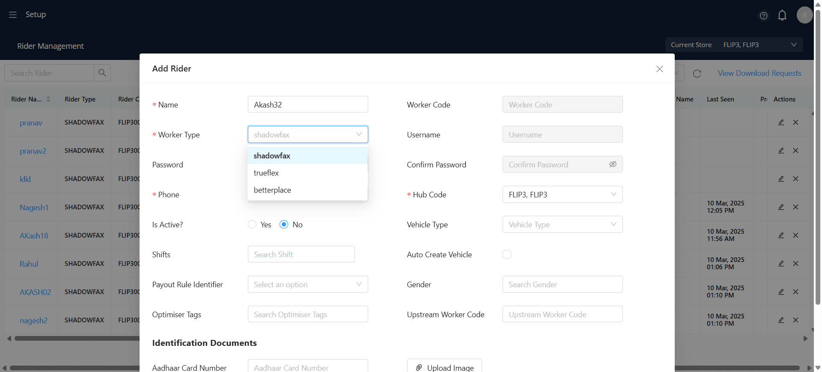Open Payout Rule Identifier dropdown
Viewport: 822px width, 372px height.
[308, 284]
